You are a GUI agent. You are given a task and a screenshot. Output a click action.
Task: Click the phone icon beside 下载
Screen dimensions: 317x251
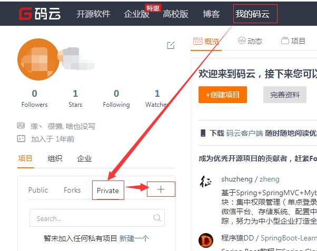[x=203, y=133]
